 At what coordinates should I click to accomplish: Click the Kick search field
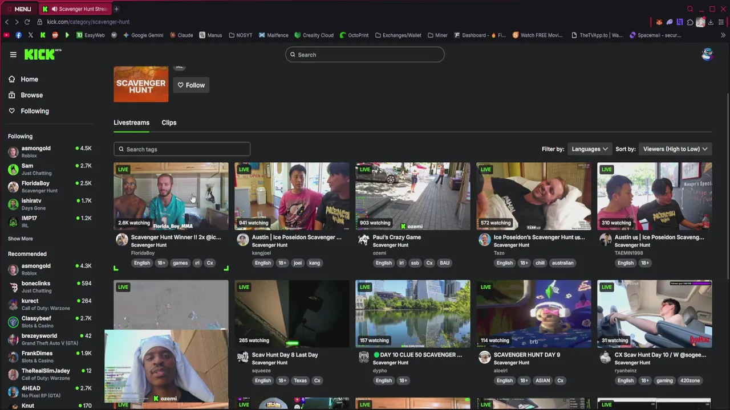pos(365,55)
